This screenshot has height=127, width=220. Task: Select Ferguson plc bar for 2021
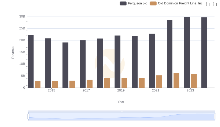152,61
